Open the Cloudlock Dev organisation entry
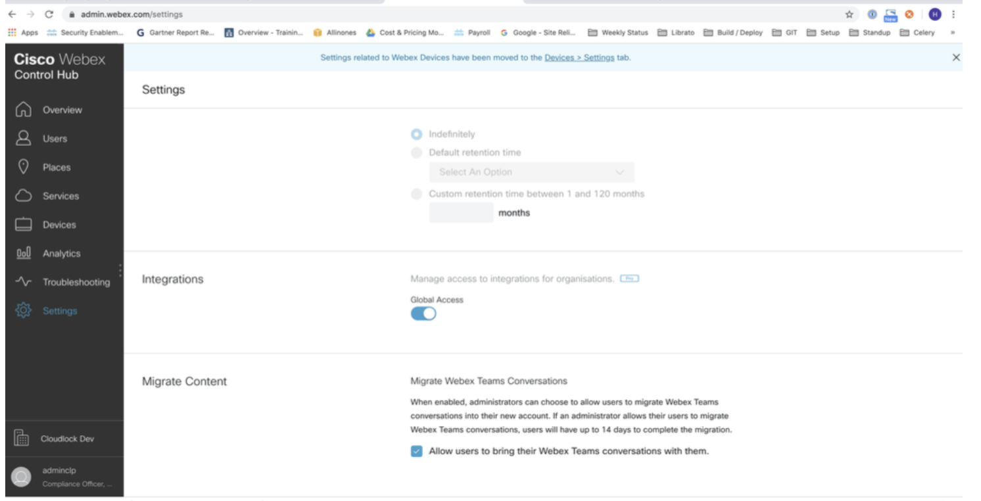The image size is (981, 501). pyautogui.click(x=64, y=439)
